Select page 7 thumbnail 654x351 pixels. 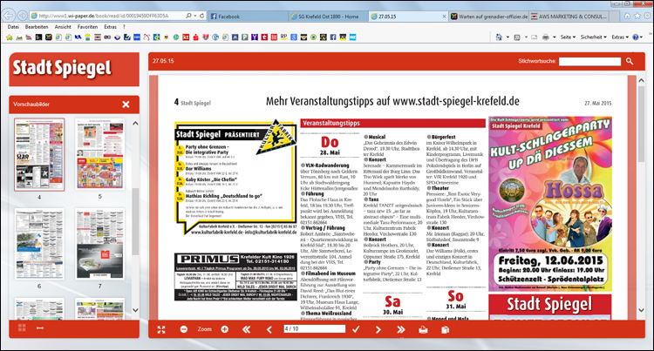[99, 244]
